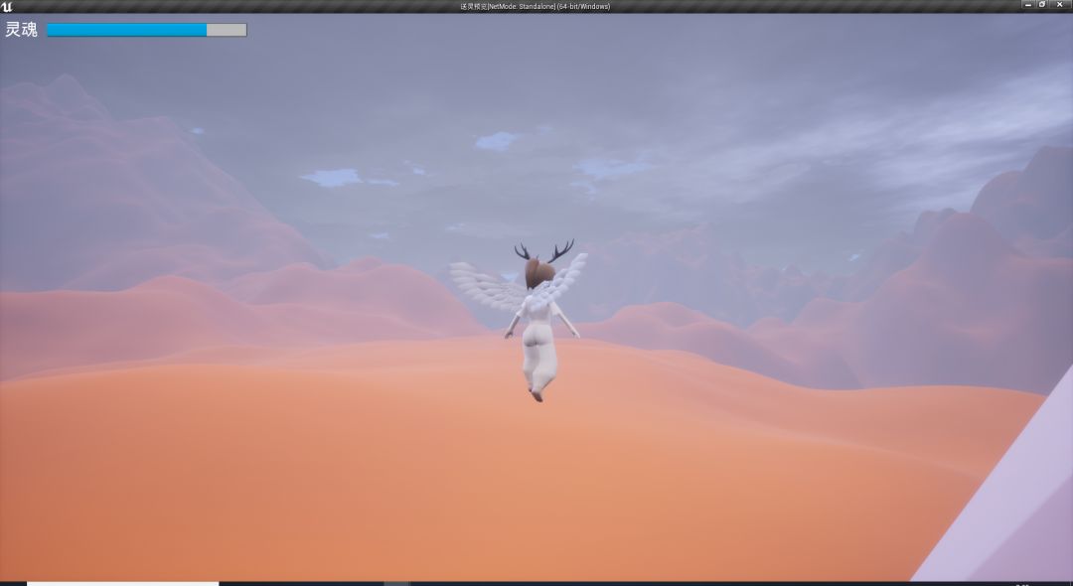Select the highlighted taskbar app button

pos(395,583)
